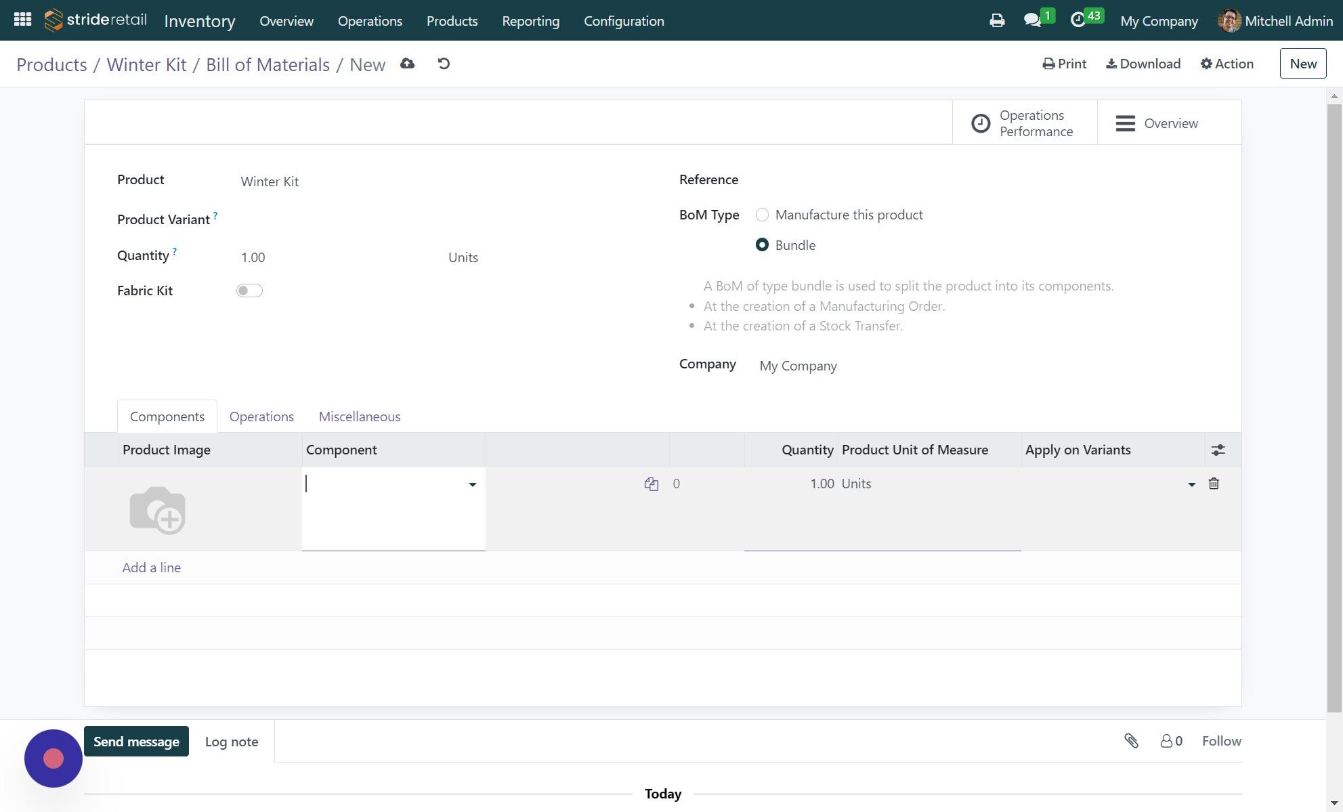Go to Winter Kit breadcrumb

pos(146,64)
